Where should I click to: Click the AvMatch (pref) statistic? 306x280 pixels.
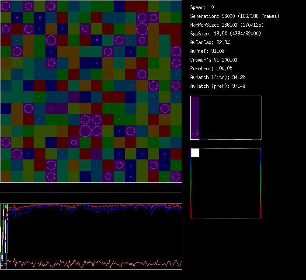[218, 86]
